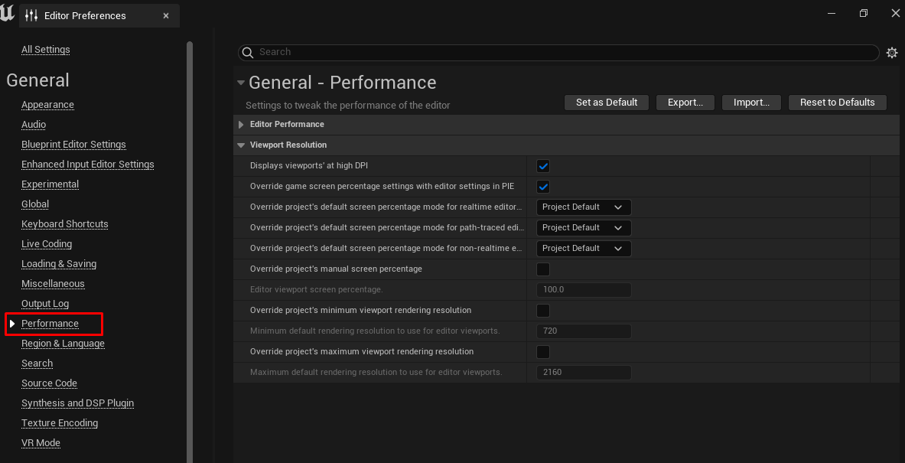
Task: Click the Editor Preferences tab sliders icon
Action: click(x=31, y=15)
